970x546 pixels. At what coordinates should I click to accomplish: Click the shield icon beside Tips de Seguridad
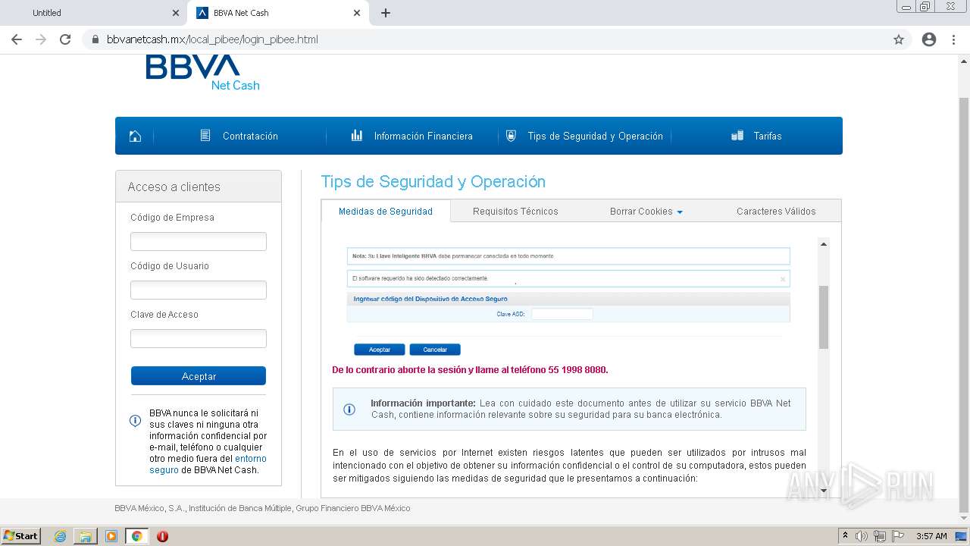click(511, 136)
